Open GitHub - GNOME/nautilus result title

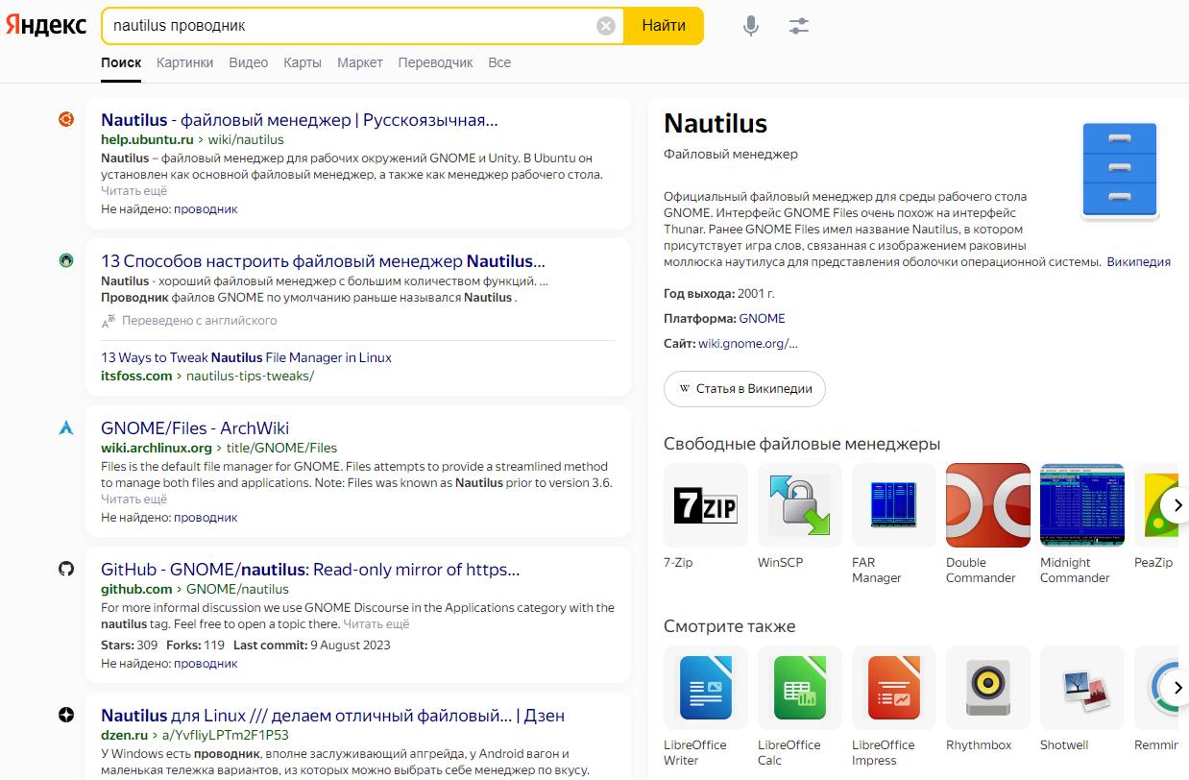click(x=310, y=570)
